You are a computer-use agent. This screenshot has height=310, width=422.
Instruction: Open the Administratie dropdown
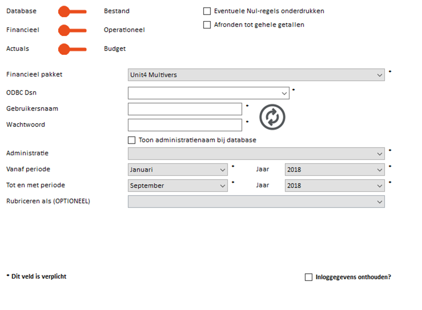point(256,154)
